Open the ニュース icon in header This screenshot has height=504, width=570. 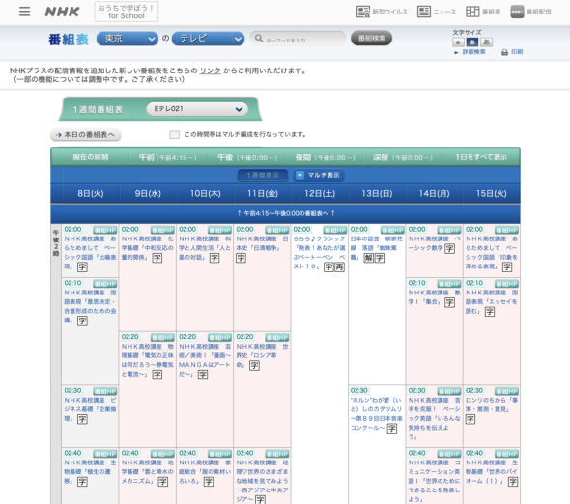click(424, 12)
